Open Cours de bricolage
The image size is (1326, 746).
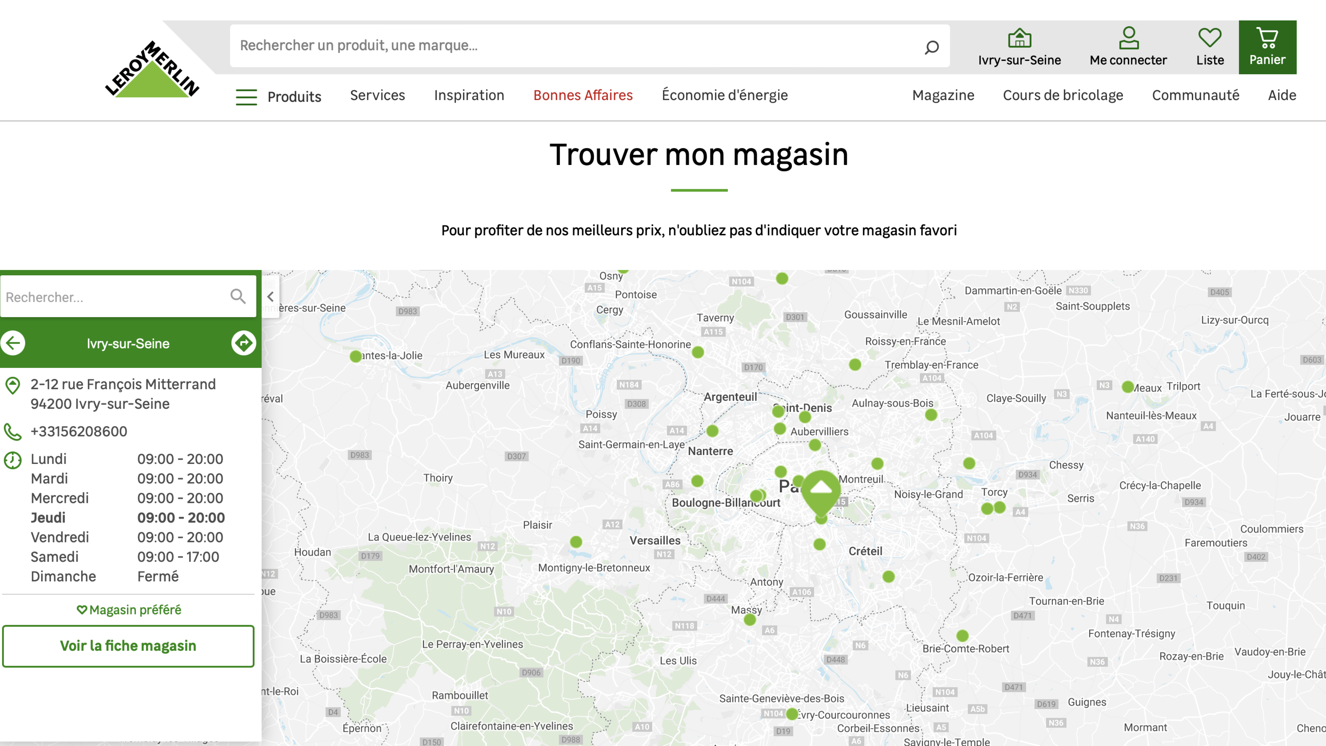(x=1063, y=95)
